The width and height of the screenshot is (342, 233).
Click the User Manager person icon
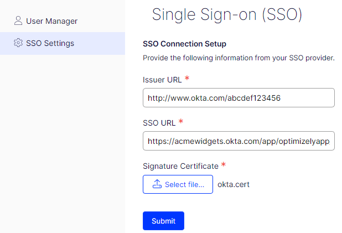18,21
